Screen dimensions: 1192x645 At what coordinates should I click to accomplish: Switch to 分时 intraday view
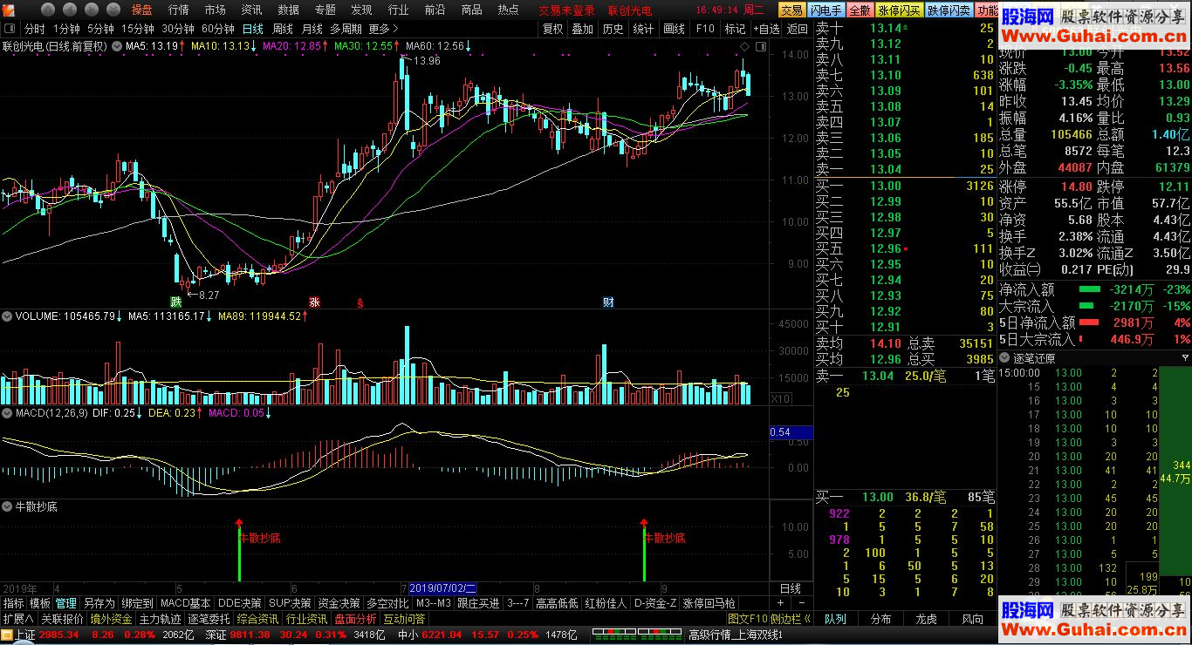pos(34,28)
